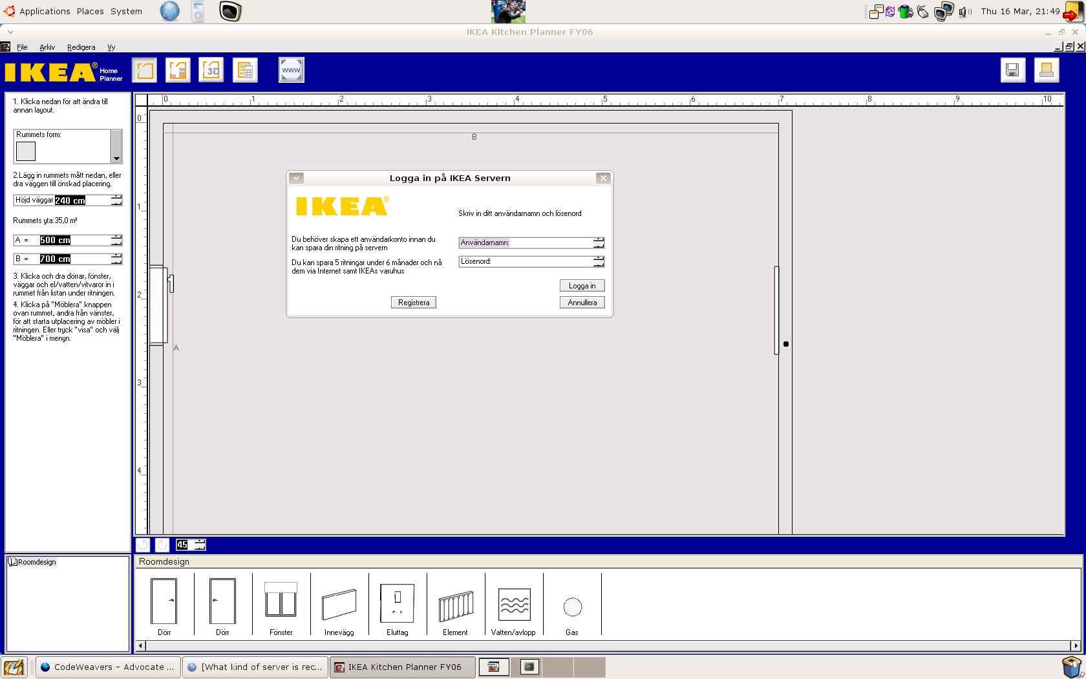Click the print icon in toolbar
Viewport: 1086px width, 679px height.
click(x=1047, y=70)
